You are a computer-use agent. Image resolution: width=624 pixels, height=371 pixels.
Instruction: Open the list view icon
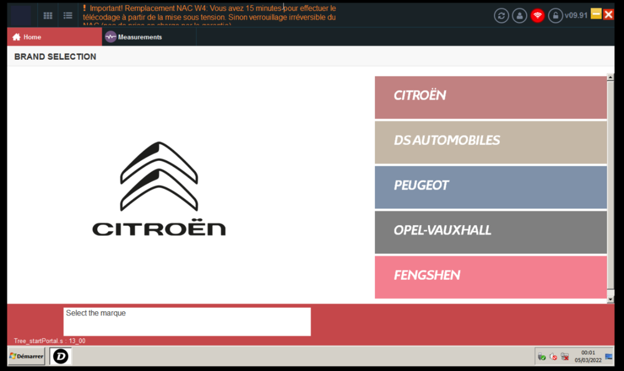pyautogui.click(x=67, y=15)
